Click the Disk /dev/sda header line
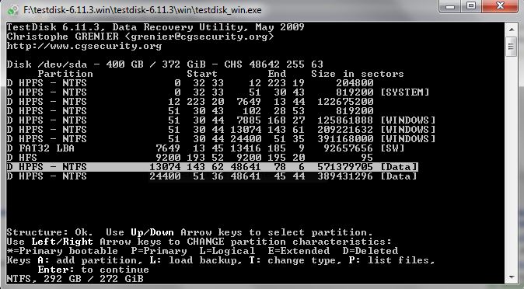 tap(165, 64)
